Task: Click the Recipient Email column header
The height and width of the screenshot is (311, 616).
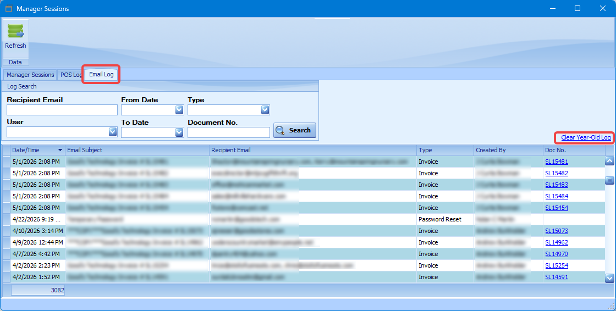Action: point(313,150)
